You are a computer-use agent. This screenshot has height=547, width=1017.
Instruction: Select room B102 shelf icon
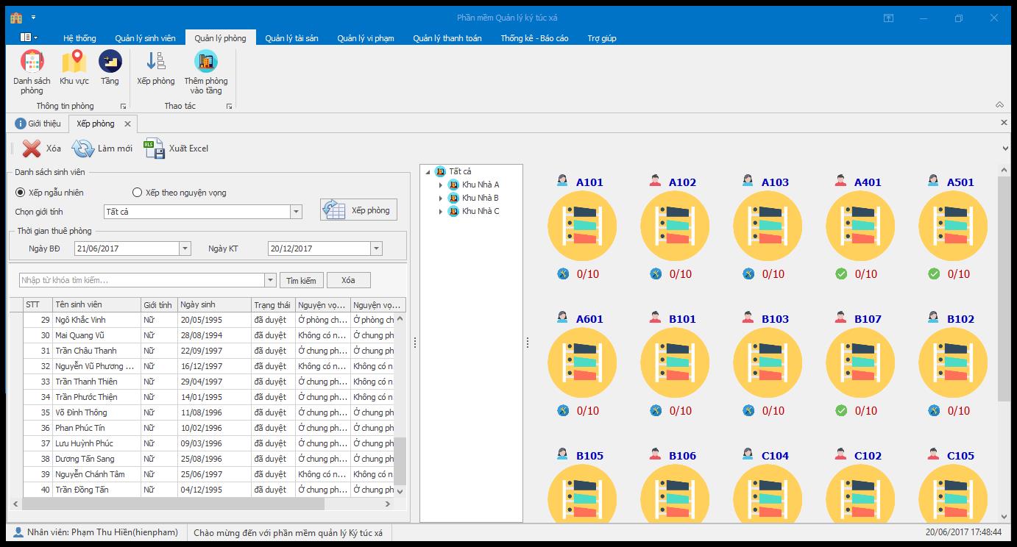click(953, 362)
